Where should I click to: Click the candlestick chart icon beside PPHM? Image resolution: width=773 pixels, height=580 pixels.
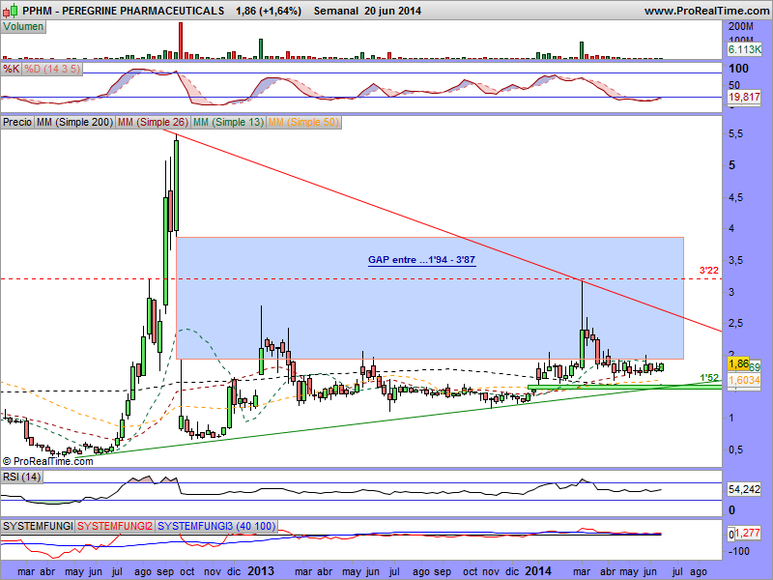click(x=11, y=10)
